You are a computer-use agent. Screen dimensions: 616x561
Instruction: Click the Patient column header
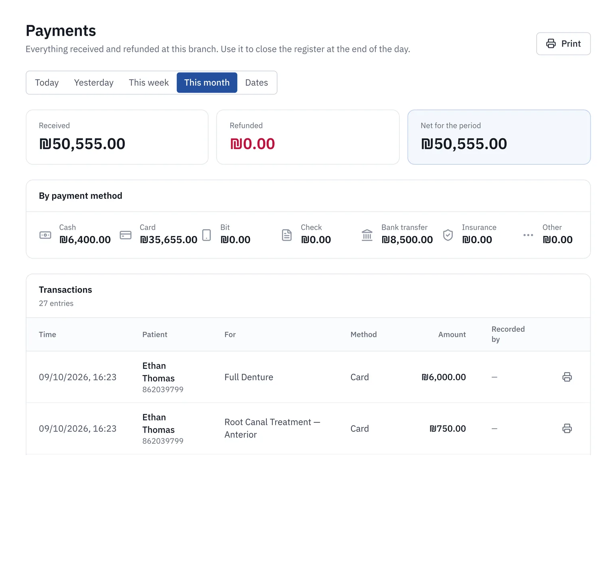tap(155, 335)
